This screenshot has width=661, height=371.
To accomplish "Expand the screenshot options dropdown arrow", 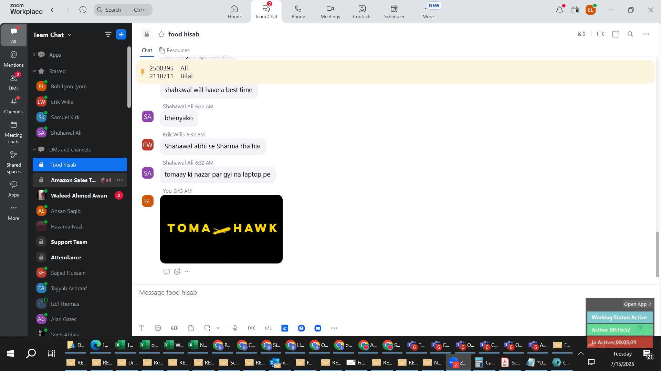I will point(218,328).
